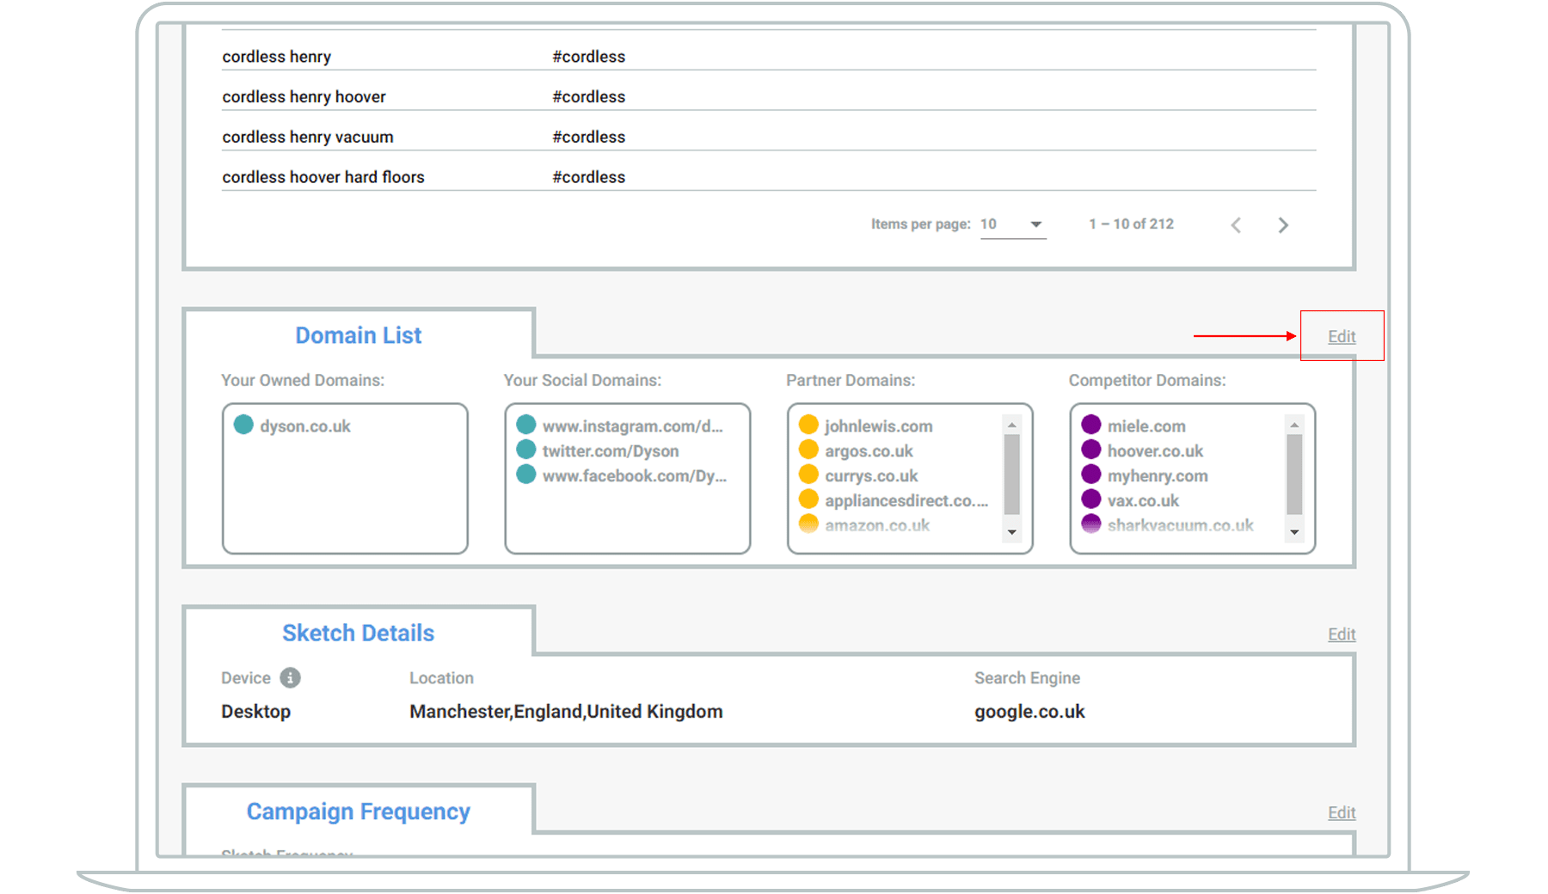Click Desktop device value
The image size is (1548, 894).
[x=255, y=712]
